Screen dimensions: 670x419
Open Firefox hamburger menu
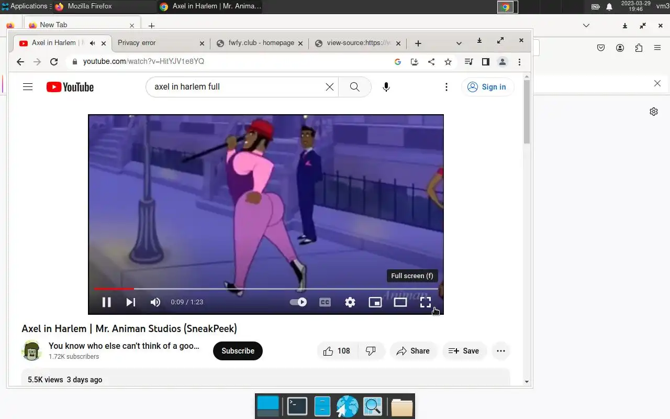pyautogui.click(x=657, y=48)
